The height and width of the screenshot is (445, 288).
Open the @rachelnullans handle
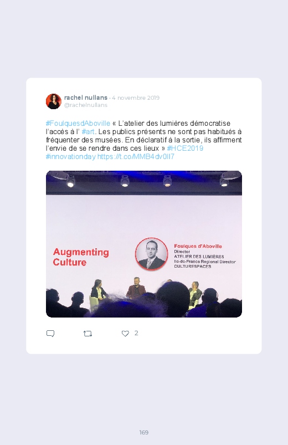86,105
